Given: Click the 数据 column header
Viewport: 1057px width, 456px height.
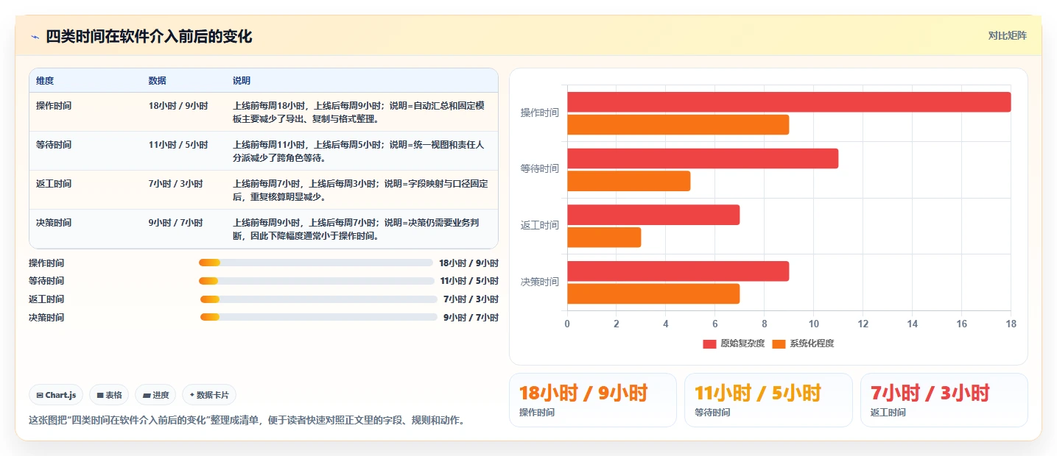Looking at the screenshot, I should click(x=157, y=80).
